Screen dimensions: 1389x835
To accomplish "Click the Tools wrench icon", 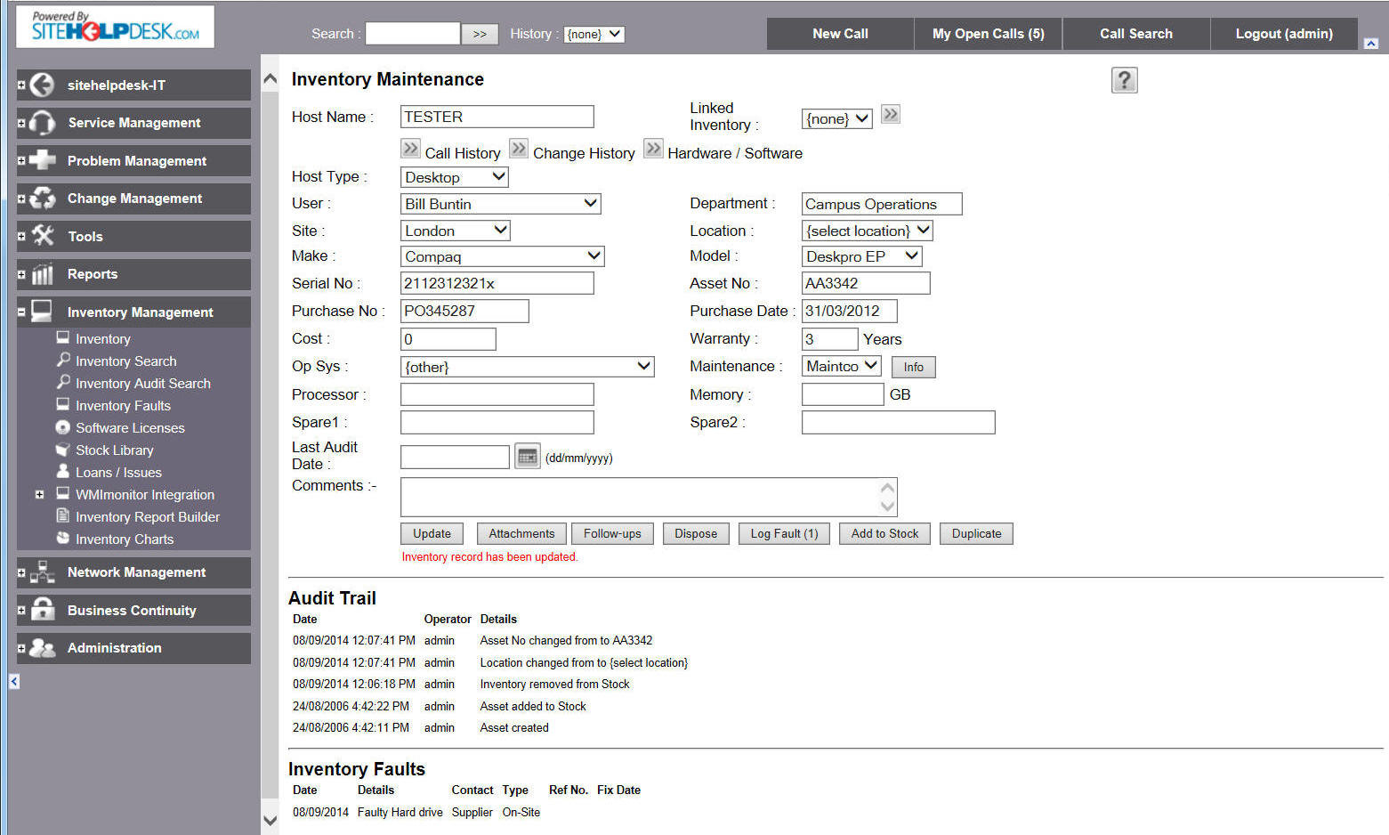I will tap(42, 236).
